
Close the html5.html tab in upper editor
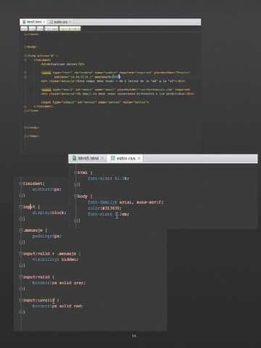click(43, 22)
